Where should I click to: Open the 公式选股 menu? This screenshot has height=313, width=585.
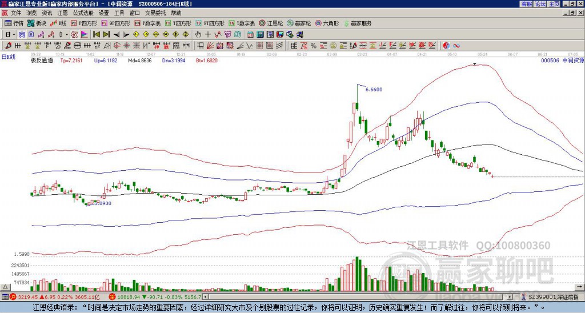[82, 13]
